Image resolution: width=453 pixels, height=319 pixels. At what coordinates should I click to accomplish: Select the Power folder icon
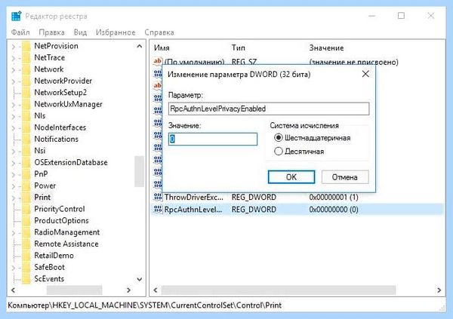pos(26,186)
